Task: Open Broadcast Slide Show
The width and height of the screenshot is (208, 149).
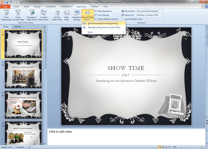Action: 32,15
